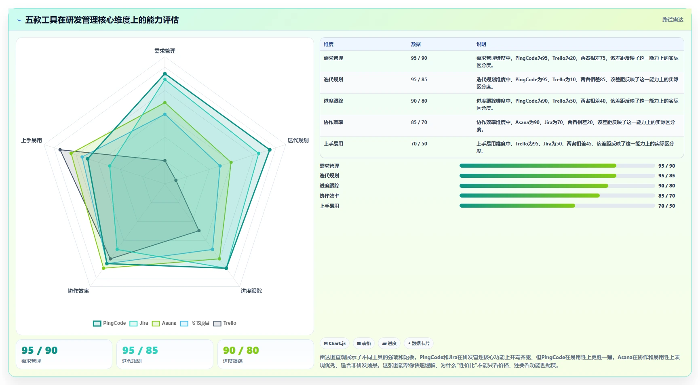700x385 pixels.
Task: Click the description mentioning Asana为90
Action: [576, 126]
